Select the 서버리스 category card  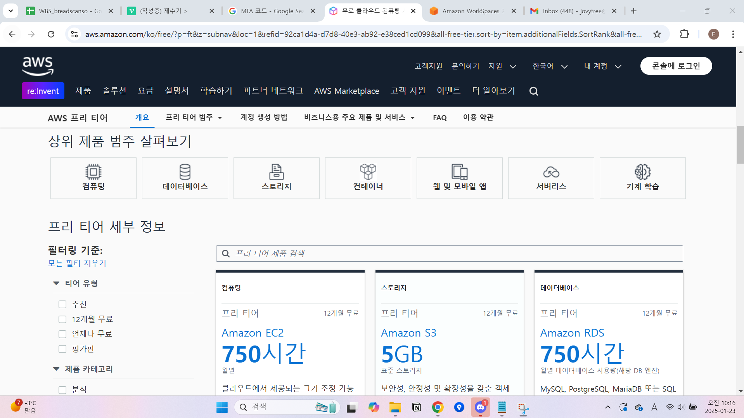click(551, 178)
